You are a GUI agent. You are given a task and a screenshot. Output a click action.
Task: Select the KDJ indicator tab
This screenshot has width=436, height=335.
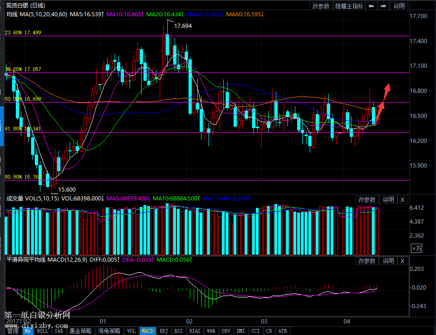tap(163, 331)
